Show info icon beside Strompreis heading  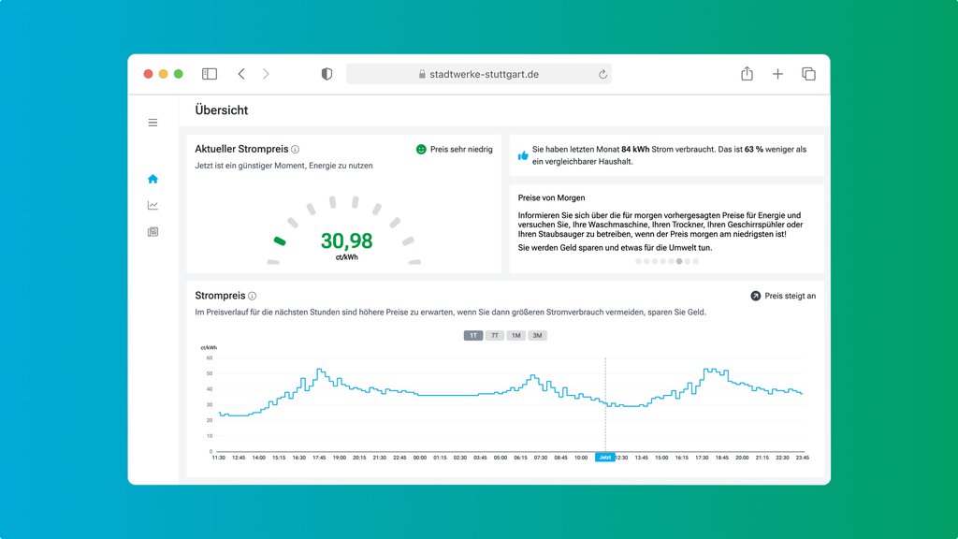252,296
